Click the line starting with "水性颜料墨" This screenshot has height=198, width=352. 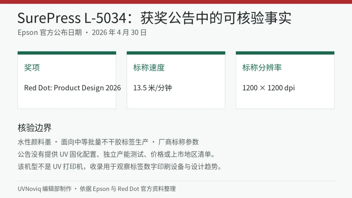pyautogui.click(x=108, y=142)
